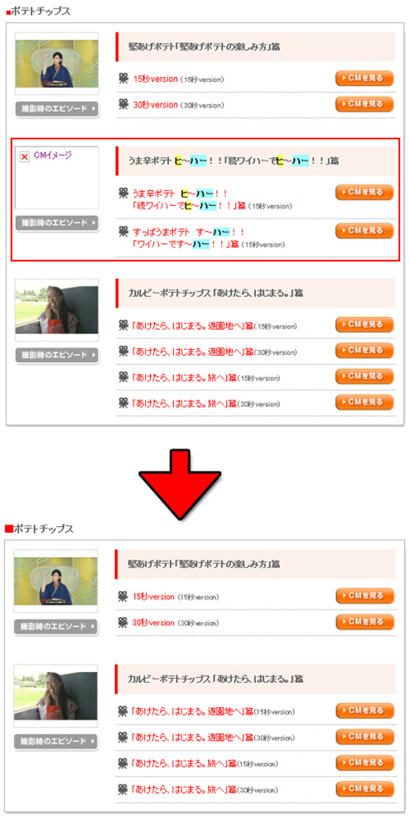Click camera icon beside top 旅へ 30秒 link
Screen dimensions: 410x818
[x=123, y=403]
